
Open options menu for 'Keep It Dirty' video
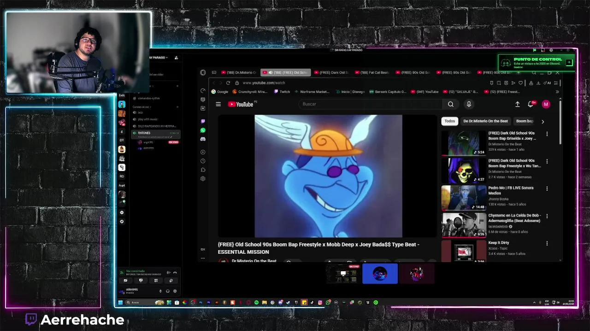pos(547,243)
